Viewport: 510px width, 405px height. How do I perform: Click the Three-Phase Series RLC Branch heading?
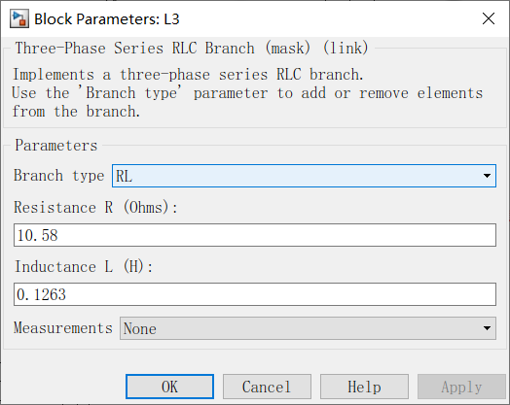pos(192,49)
